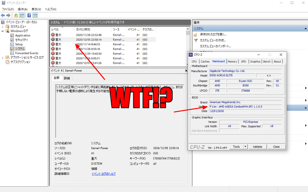Select the event dated 2020/11/26 0:55:16
This screenshot has width=308, height=192.
point(103,49)
